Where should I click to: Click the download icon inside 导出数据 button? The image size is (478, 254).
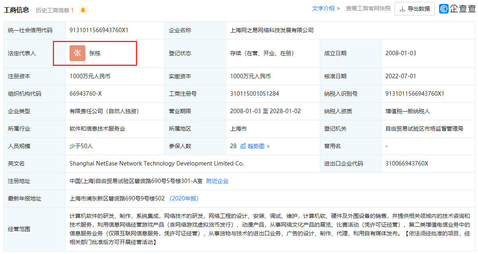[x=402, y=8]
